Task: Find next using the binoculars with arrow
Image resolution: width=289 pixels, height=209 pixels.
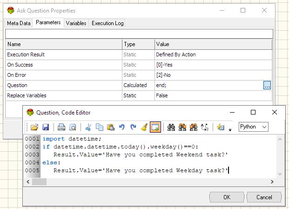Action: 182,127
